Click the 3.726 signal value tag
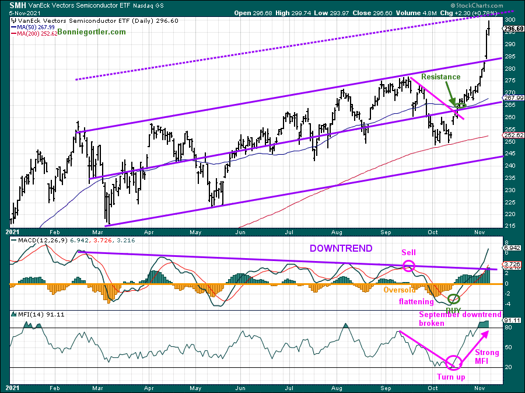 tap(513, 264)
